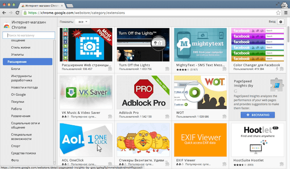Go forward with browser arrow
Screen dimensions: 290x169
point(11,13)
